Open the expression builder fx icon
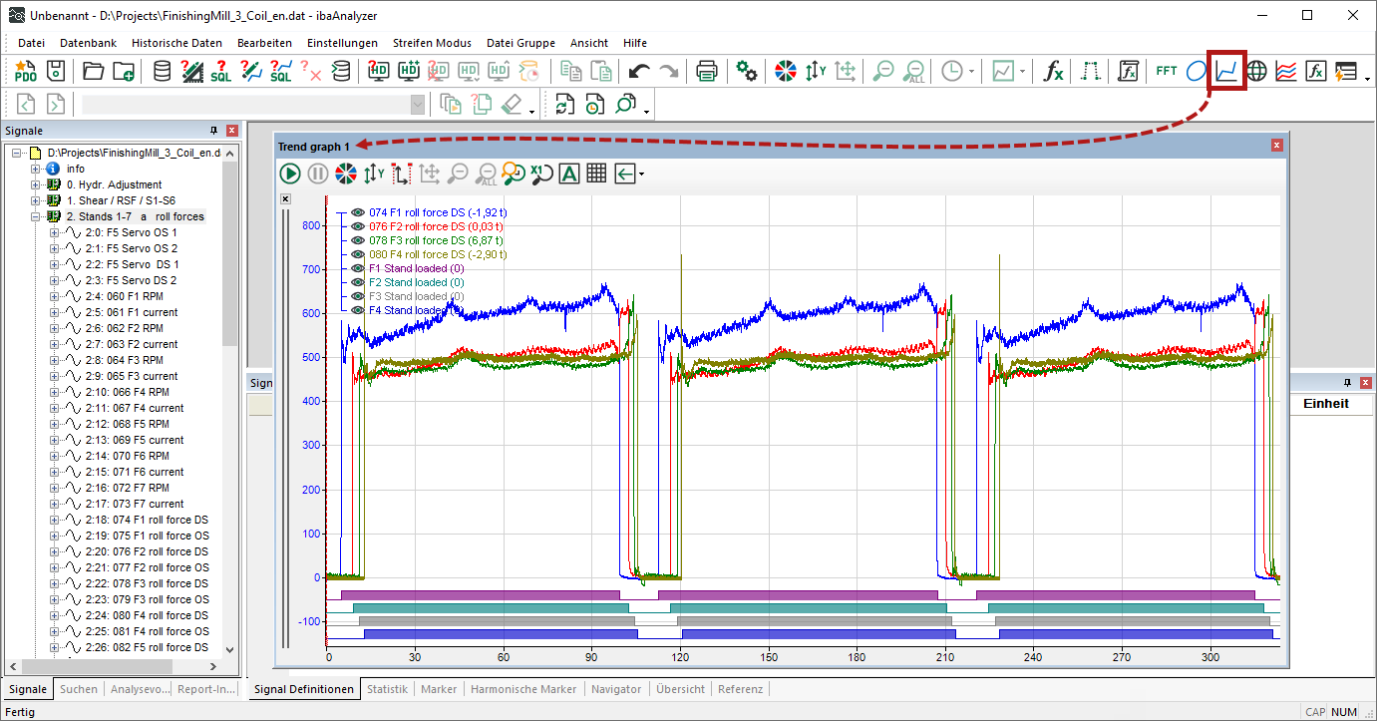 1053,71
